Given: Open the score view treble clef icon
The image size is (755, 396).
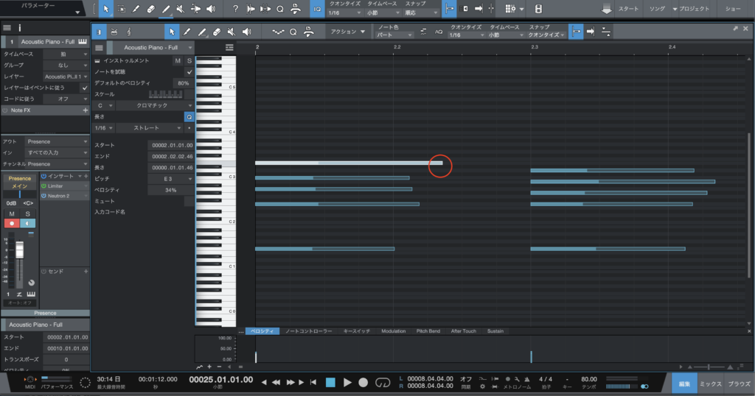Looking at the screenshot, I should click(x=130, y=32).
